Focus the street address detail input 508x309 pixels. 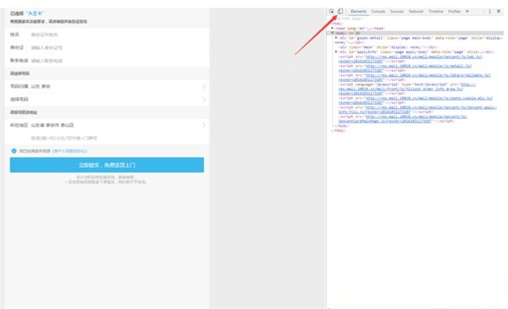(117, 138)
